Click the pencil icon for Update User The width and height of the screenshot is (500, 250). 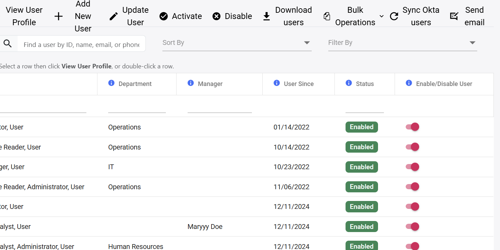tap(114, 16)
